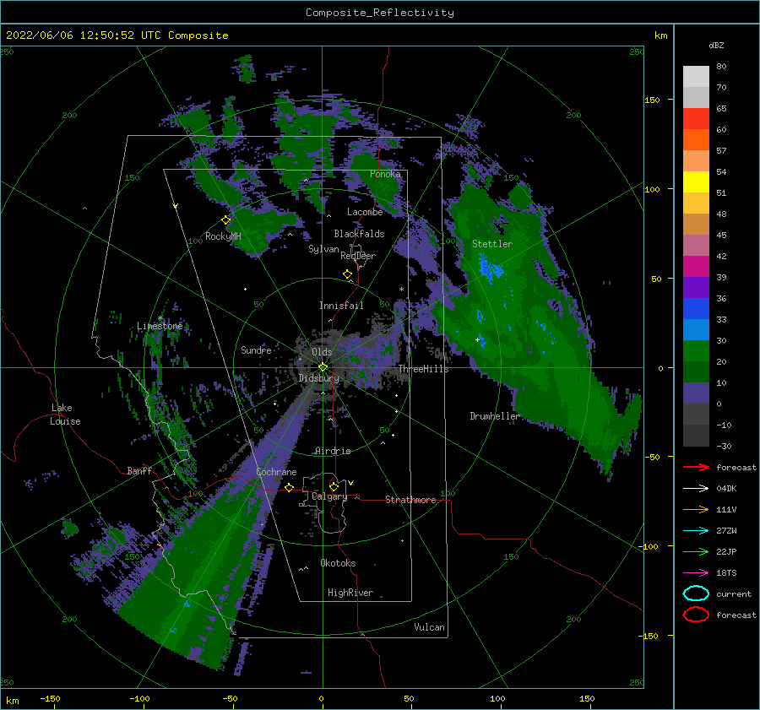Screen dimensions: 760x710
Task: Click the Strathmore city label
Action: point(411,500)
